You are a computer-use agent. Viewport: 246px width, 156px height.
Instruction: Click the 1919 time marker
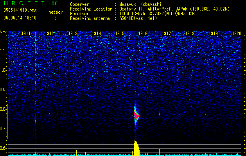coord(213,34)
